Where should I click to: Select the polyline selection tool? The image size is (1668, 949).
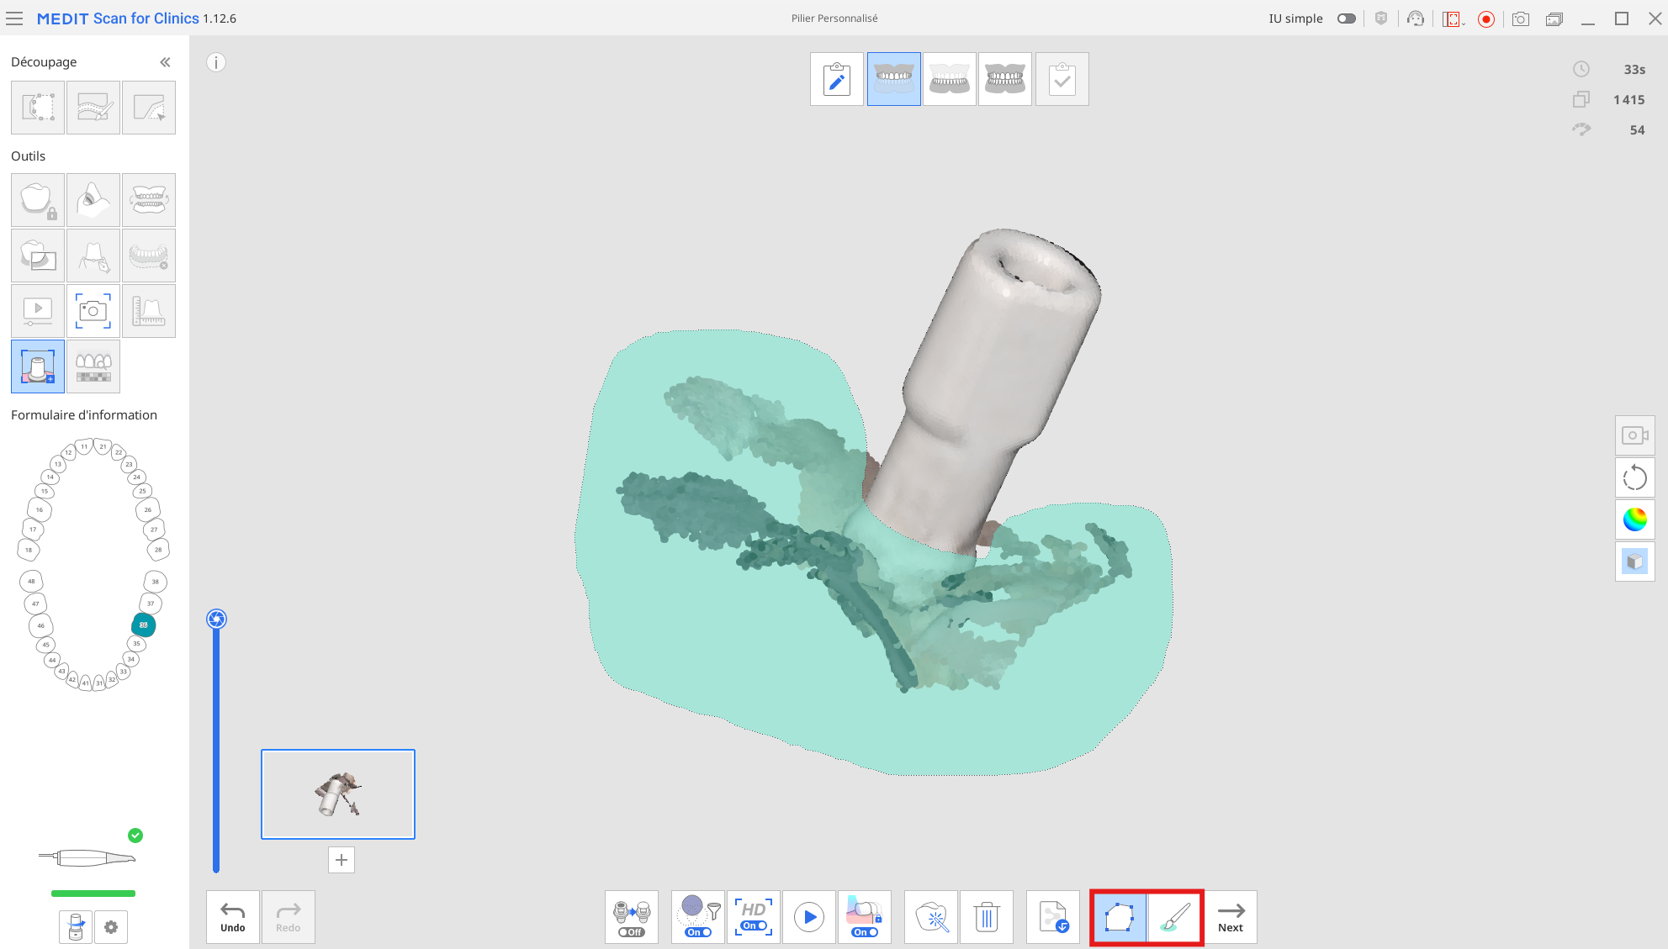pos(1119,917)
